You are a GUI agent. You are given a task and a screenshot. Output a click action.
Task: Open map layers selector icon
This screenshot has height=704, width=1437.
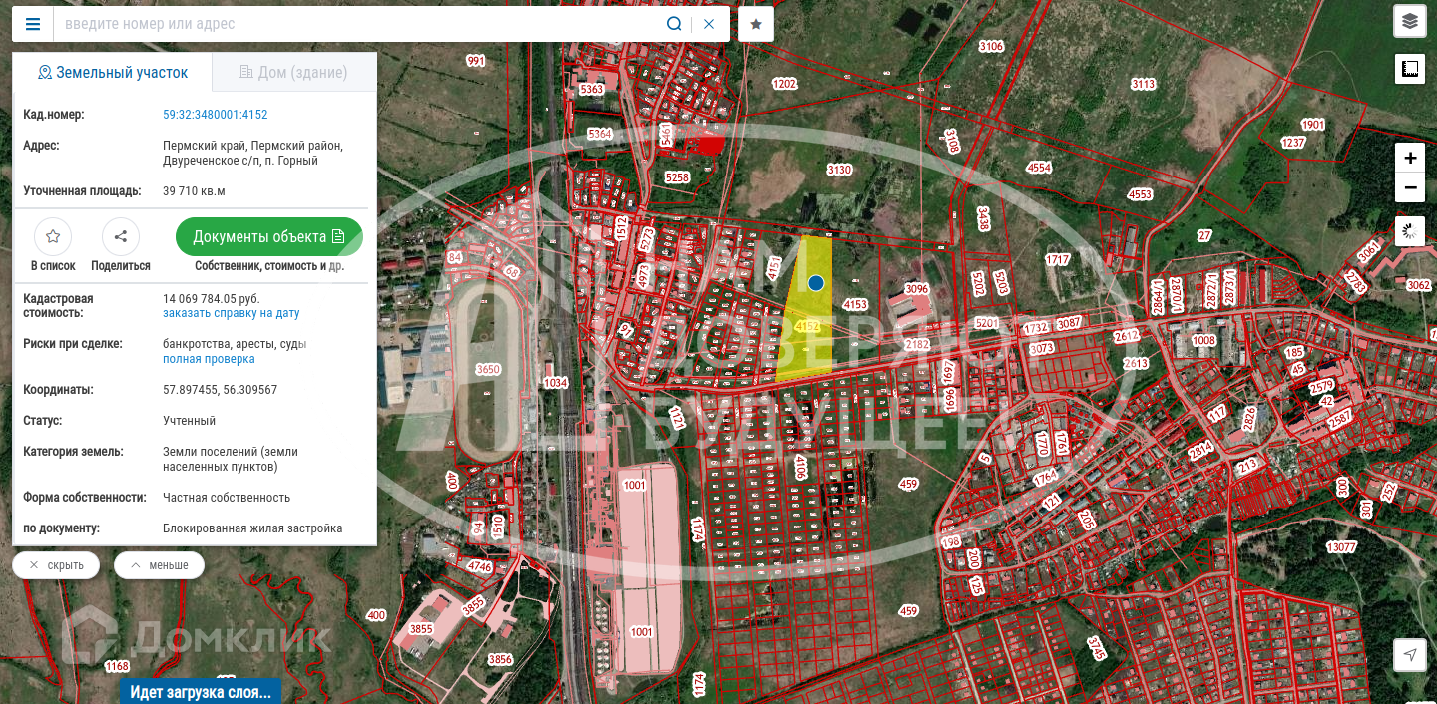[x=1409, y=20]
